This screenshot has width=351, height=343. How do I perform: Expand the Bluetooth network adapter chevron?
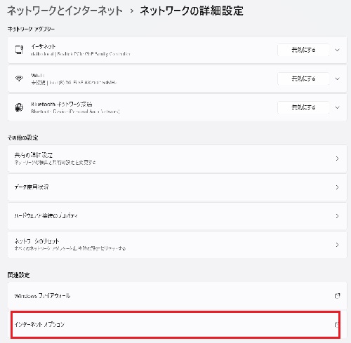(x=337, y=107)
